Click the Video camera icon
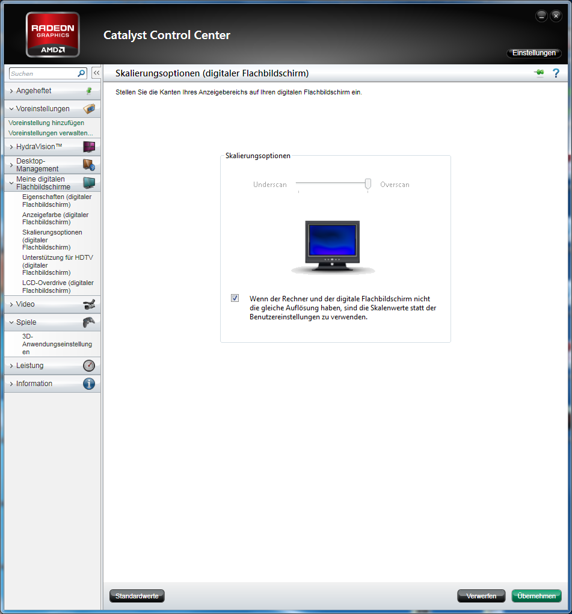The image size is (572, 614). pyautogui.click(x=89, y=304)
